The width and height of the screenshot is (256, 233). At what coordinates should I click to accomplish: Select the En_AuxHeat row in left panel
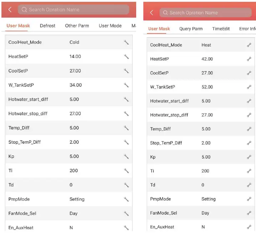coord(68,227)
